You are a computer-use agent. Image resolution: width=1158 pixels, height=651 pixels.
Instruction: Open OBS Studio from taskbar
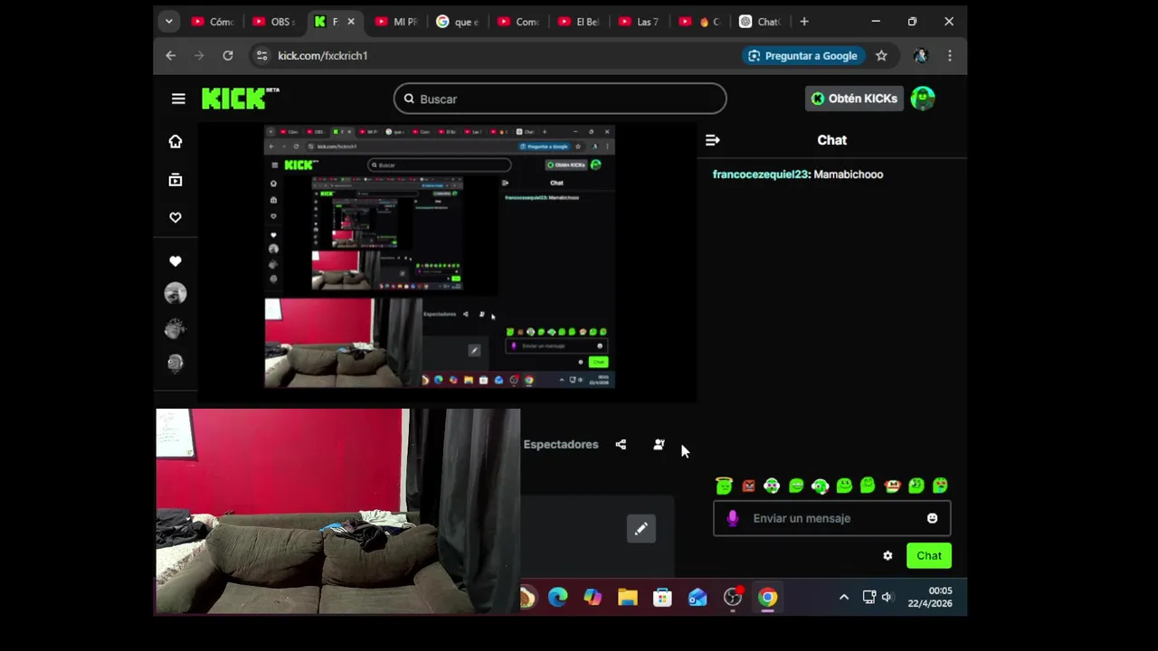point(733,598)
